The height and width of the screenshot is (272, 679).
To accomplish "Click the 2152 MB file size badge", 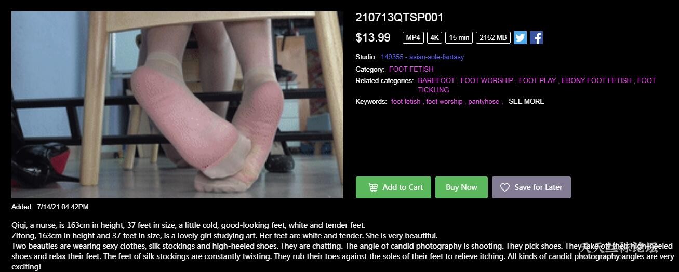I will [x=493, y=37].
